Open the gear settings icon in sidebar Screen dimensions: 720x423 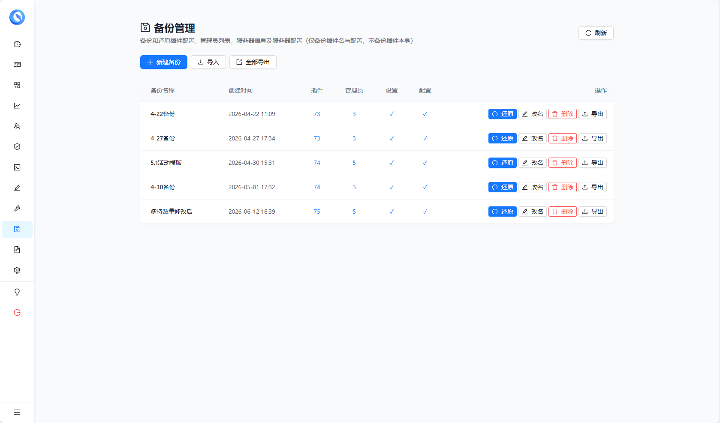pyautogui.click(x=17, y=270)
